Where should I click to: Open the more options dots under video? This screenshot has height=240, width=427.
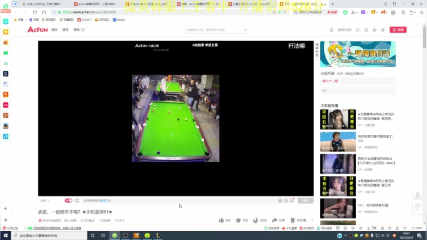(312, 220)
